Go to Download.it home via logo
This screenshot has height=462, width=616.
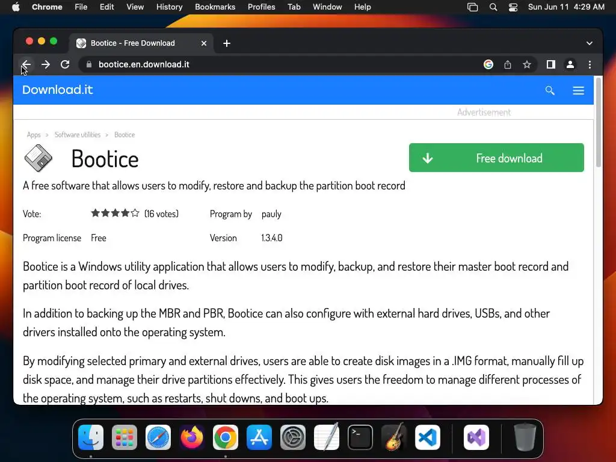57,90
